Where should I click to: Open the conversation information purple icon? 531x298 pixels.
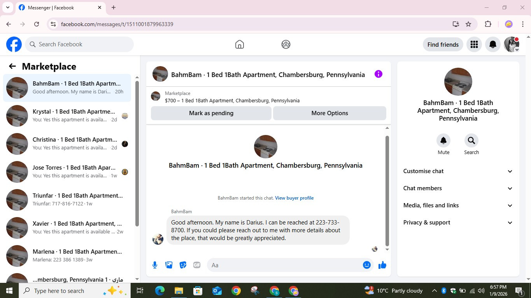[x=378, y=74]
